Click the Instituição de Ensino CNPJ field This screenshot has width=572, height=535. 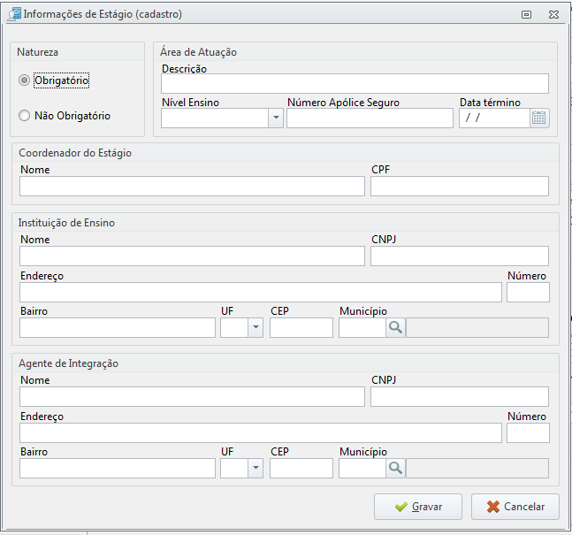coord(460,256)
